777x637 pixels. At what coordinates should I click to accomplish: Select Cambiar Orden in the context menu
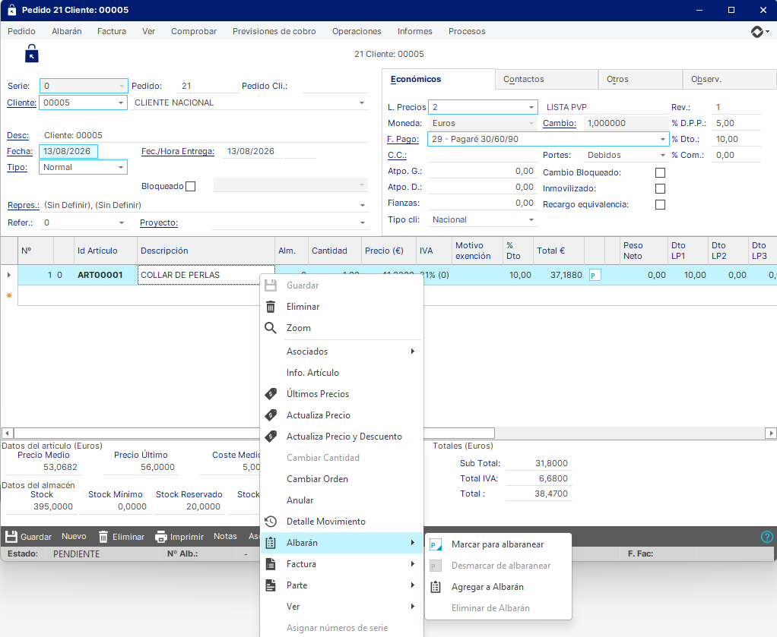point(342,479)
